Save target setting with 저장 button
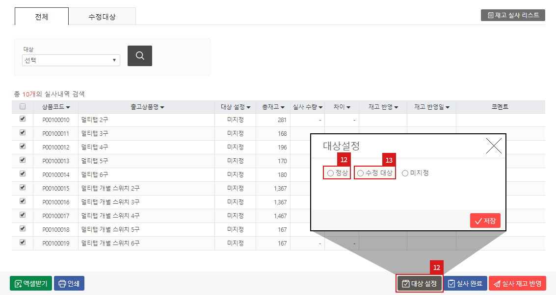 (485, 221)
